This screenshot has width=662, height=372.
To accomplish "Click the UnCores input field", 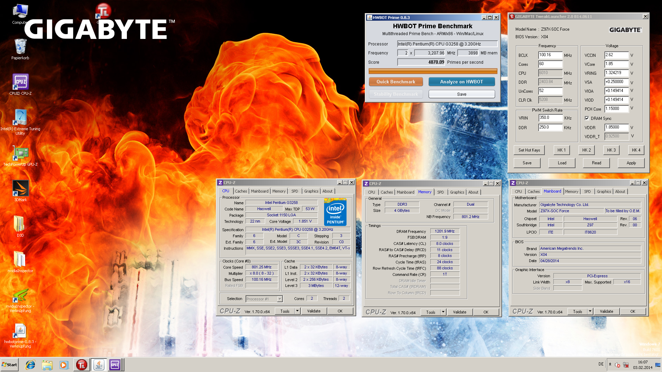I will [x=550, y=91].
